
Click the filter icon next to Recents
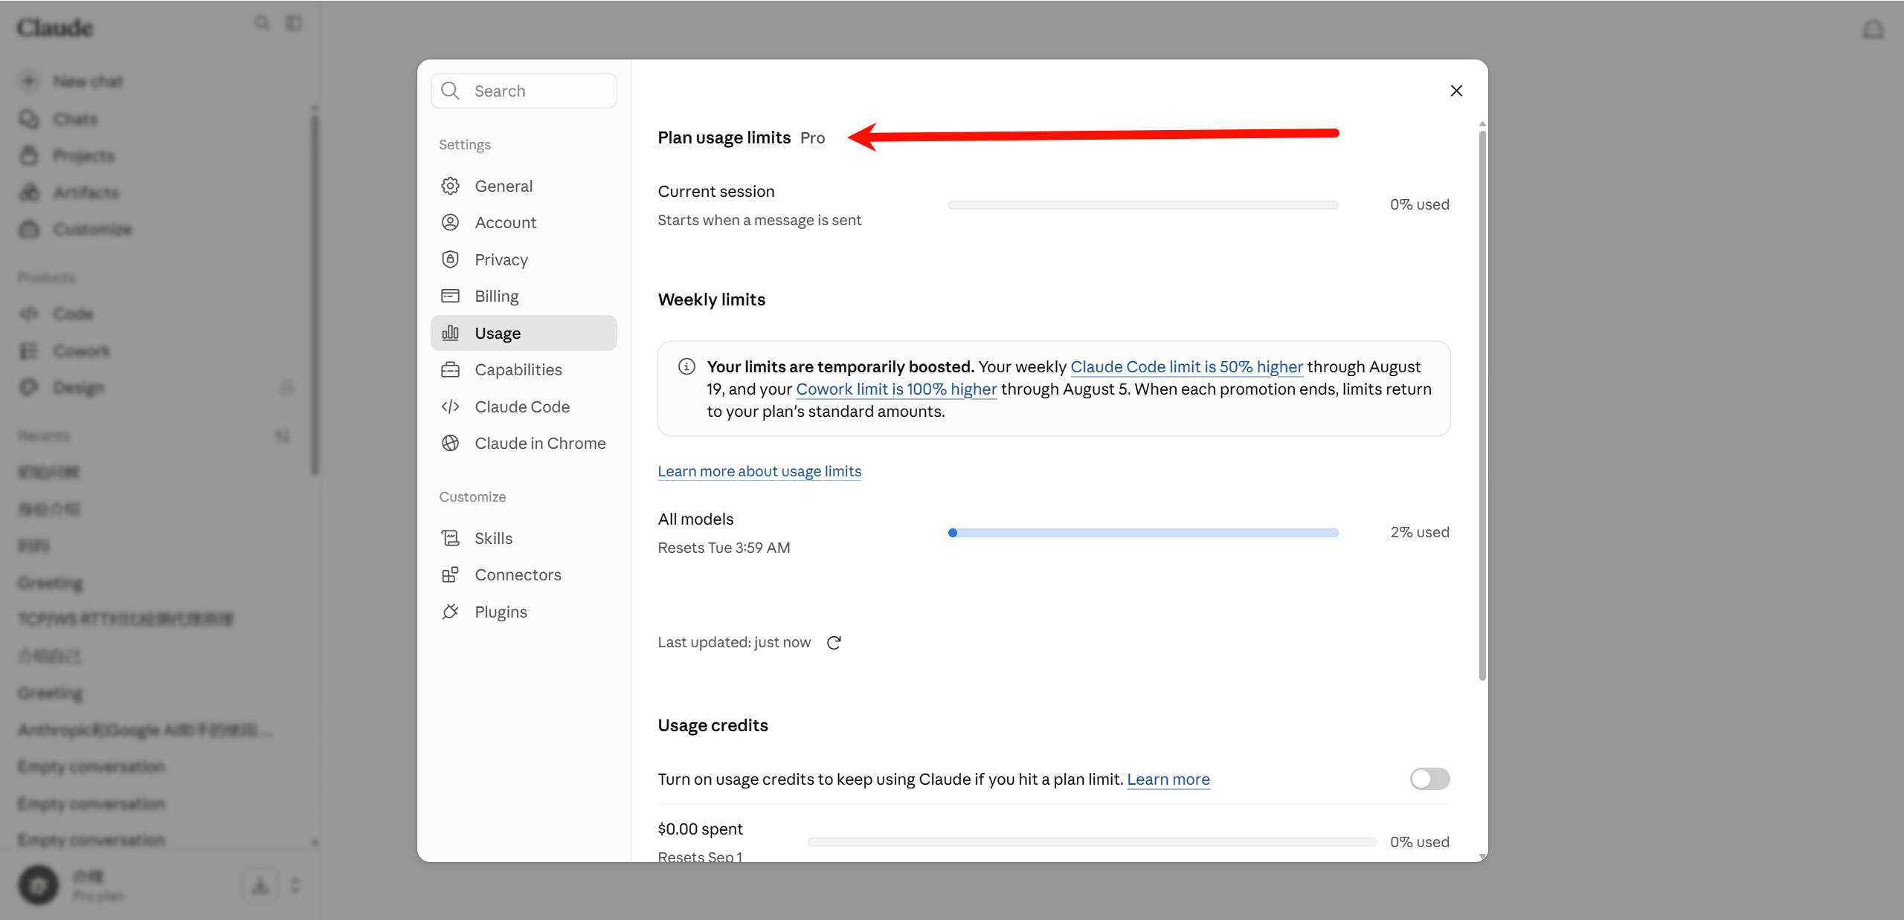[283, 436]
